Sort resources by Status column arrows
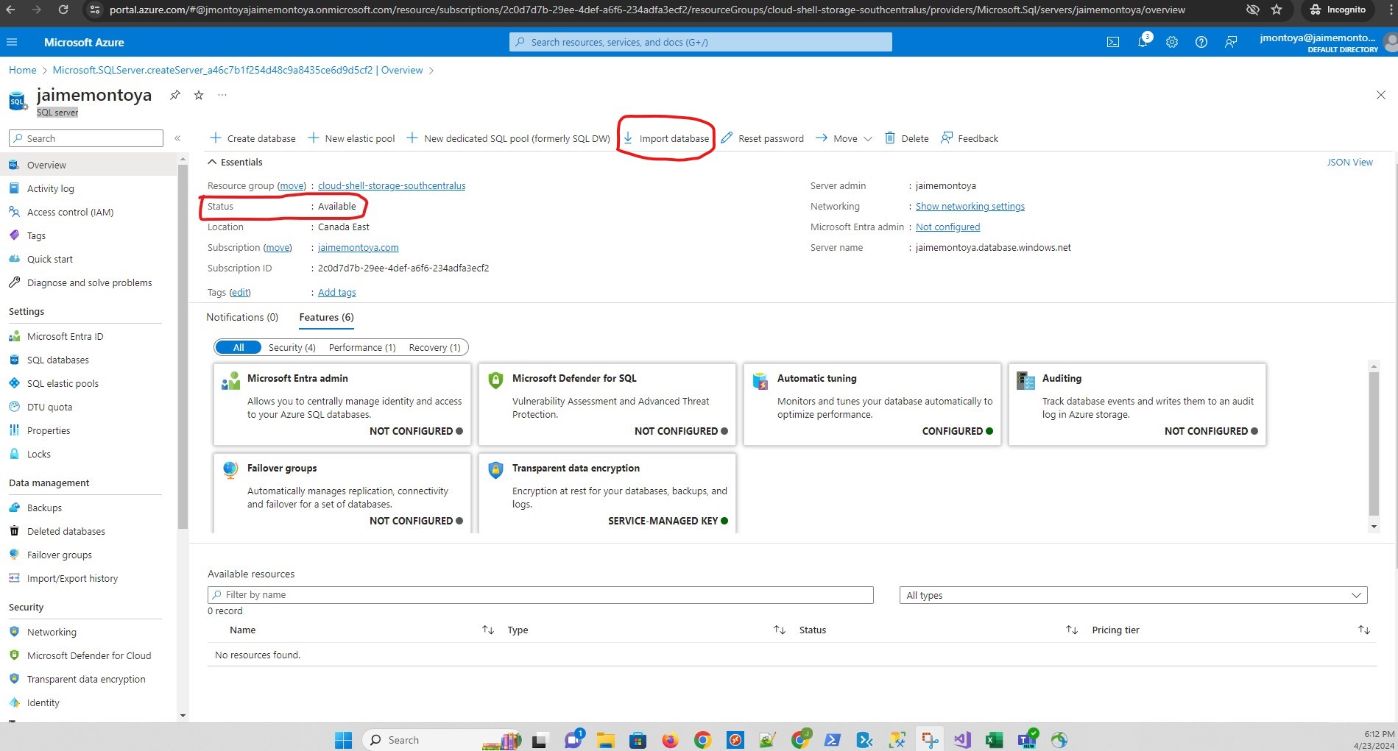The image size is (1398, 751). coord(1071,630)
